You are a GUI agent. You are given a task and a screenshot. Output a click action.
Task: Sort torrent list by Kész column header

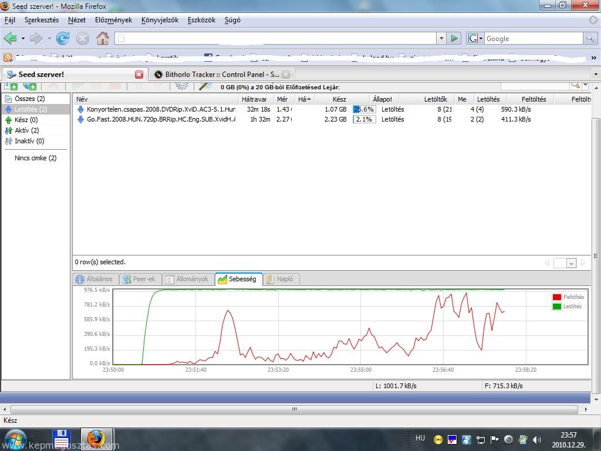[339, 99]
